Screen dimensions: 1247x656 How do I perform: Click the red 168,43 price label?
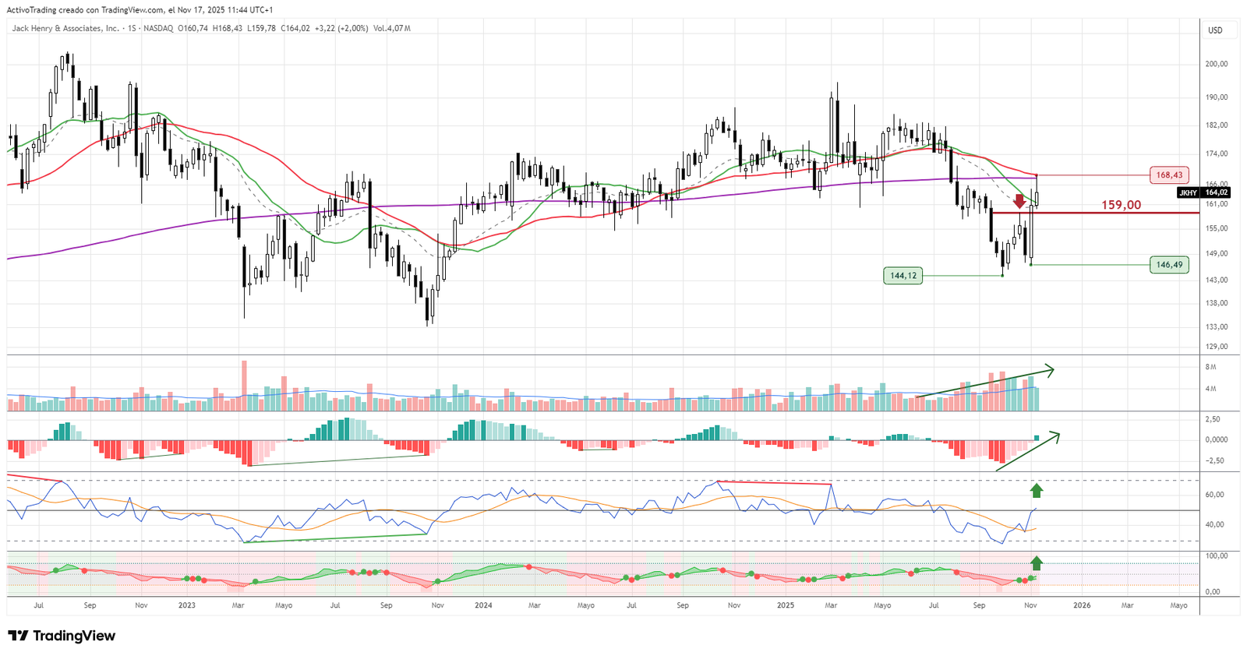1168,175
